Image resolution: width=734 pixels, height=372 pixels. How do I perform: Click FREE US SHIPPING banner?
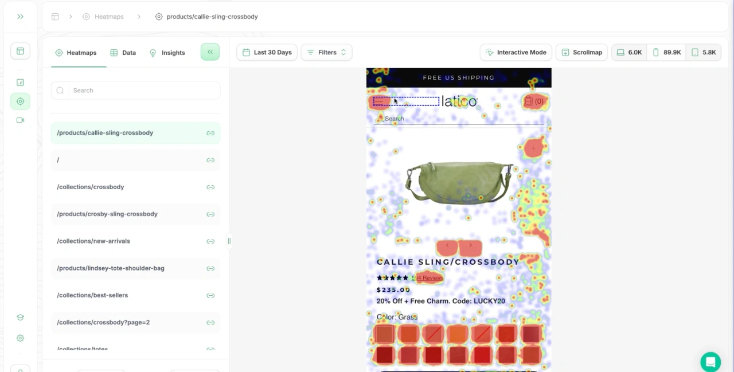pos(459,77)
